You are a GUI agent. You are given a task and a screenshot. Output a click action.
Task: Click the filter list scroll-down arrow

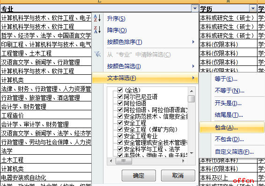191,153
